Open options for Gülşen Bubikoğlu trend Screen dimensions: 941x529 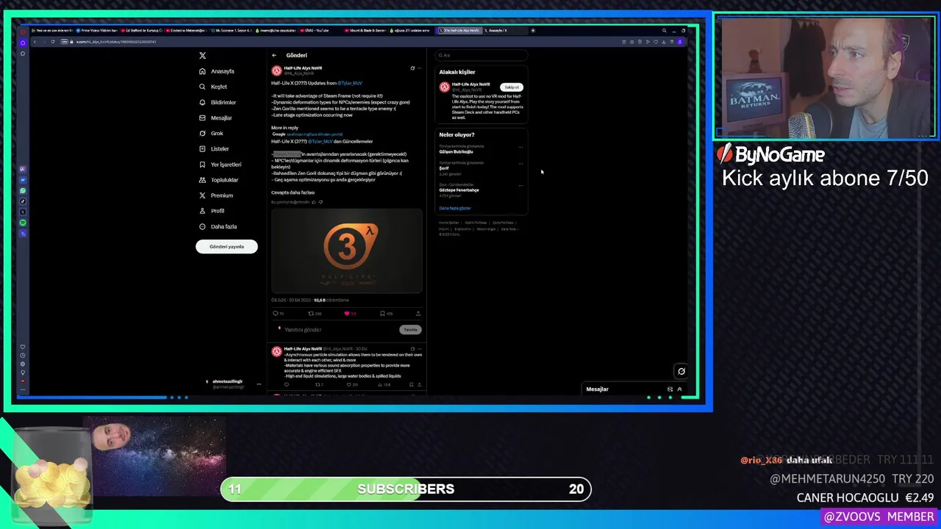tap(520, 147)
